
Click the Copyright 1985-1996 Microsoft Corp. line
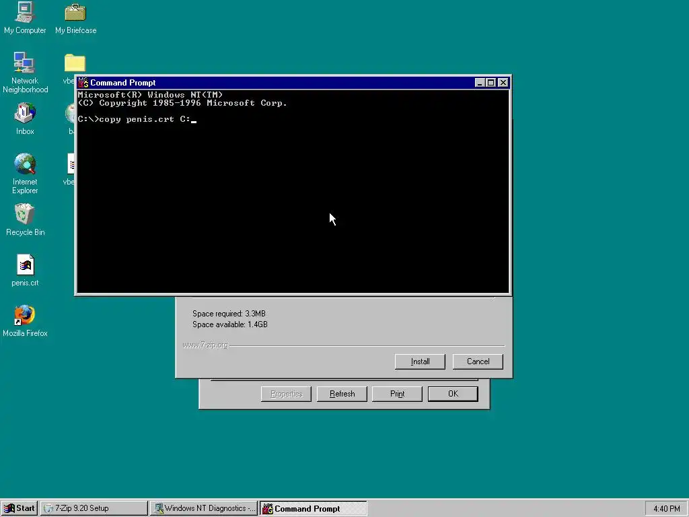pyautogui.click(x=182, y=103)
